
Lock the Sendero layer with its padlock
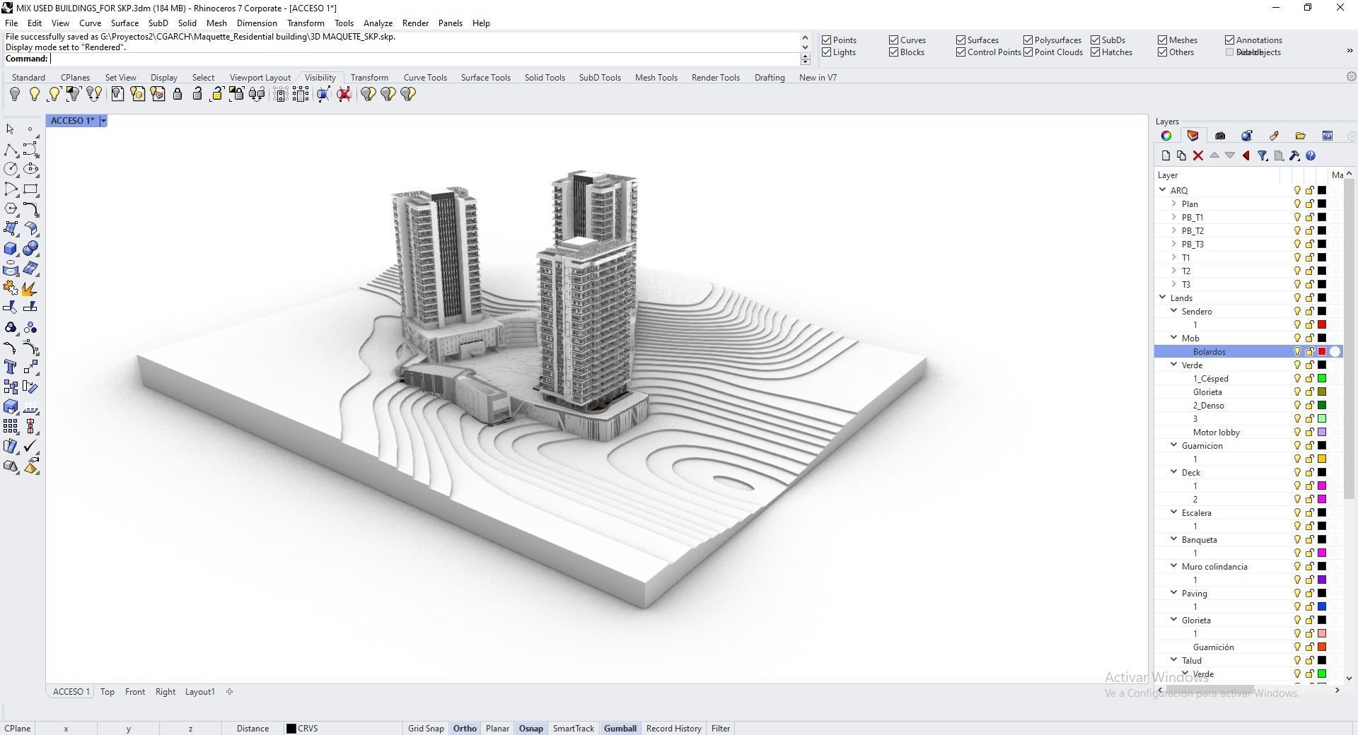click(x=1309, y=311)
